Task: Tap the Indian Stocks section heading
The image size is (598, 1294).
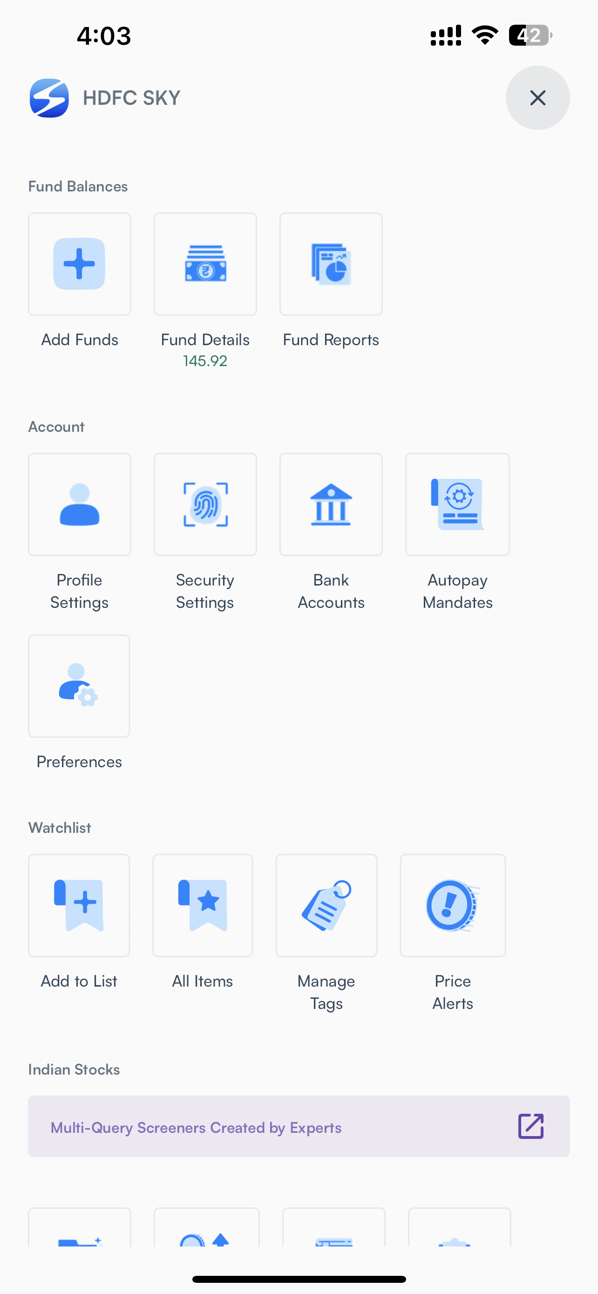Action: 74,1069
